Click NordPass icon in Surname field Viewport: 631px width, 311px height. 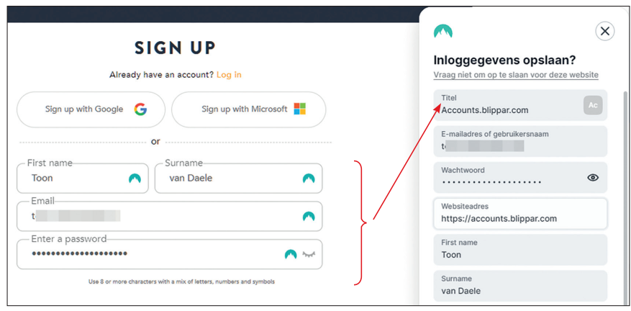(x=309, y=179)
